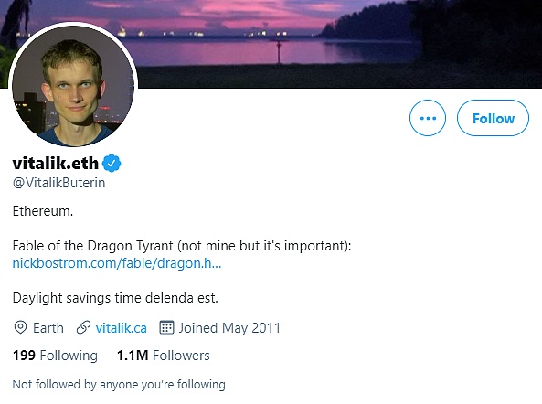
Task: Open the circular profile picture
Action: [73, 85]
